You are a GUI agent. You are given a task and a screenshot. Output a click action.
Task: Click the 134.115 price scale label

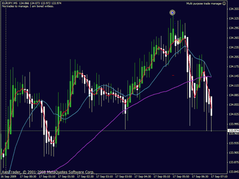234,85
